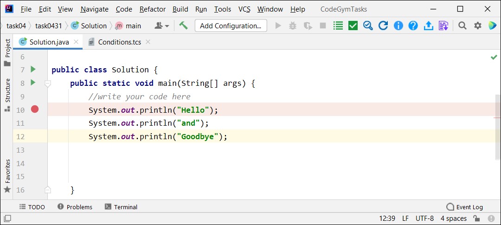Click the padlock read-only status icon
501x225 pixels.
[x=476, y=219]
